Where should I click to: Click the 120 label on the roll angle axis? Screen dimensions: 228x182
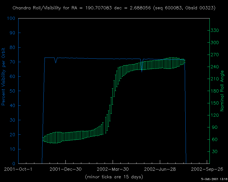(x=215, y=115)
